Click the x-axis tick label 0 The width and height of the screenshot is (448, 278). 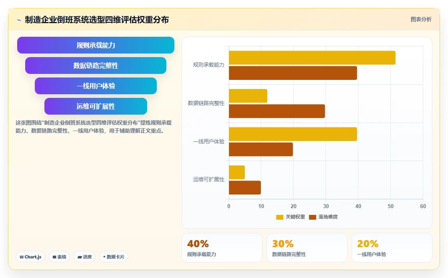(229, 207)
